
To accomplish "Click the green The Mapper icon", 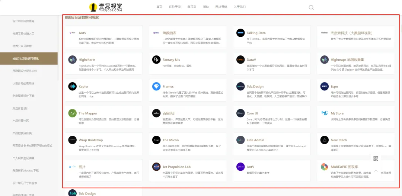I will coord(72,113).
